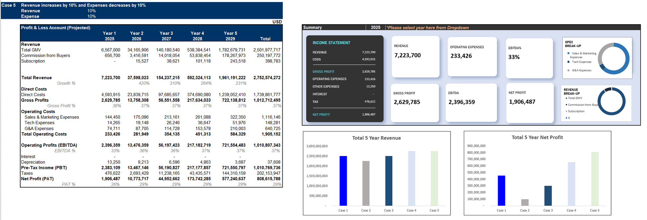Image resolution: width=647 pixels, height=220 pixels.
Task: Select the Case 1 bar in Revenue chart
Action: (343, 181)
